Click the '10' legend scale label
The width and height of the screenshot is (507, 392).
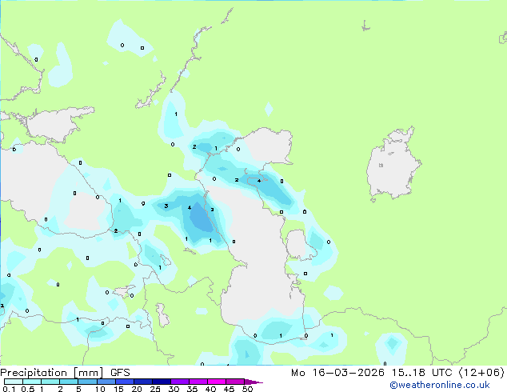tap(100, 389)
